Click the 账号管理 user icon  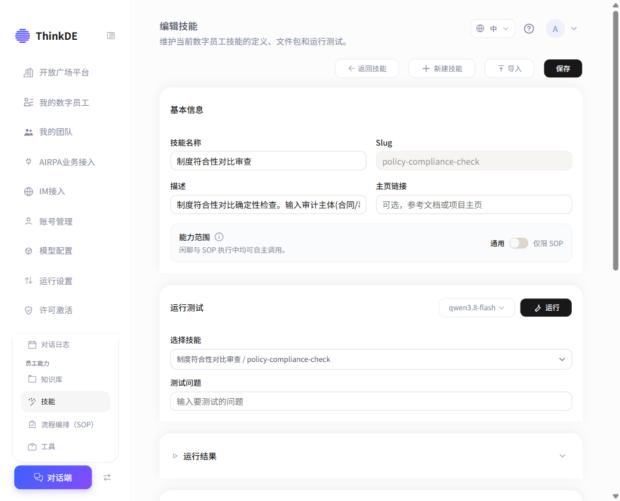pos(29,222)
